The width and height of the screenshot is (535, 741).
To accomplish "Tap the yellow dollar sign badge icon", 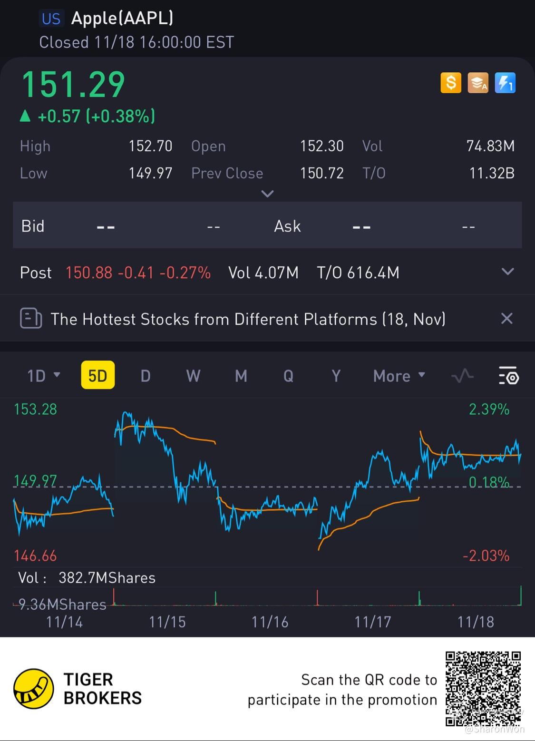I will point(451,83).
